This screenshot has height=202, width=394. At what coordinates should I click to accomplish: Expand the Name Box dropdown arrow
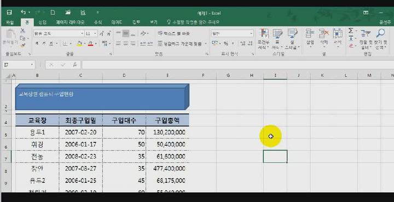(x=32, y=65)
